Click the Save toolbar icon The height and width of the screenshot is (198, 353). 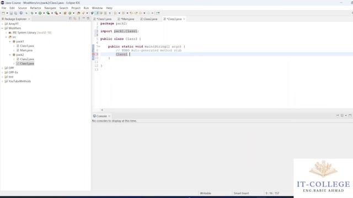coord(11,13)
